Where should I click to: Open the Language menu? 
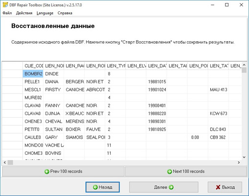coord(45,13)
